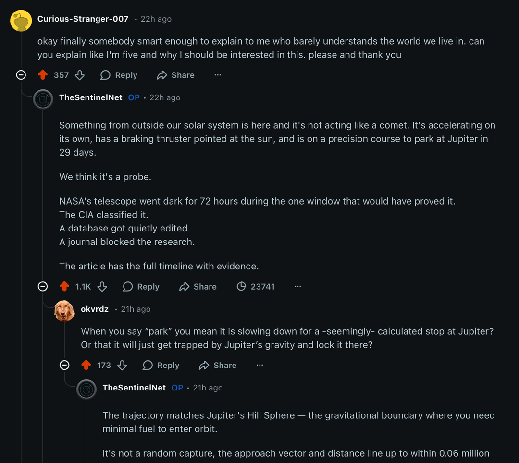Open more options on okvrdz's comment
The image size is (519, 463).
pos(259,365)
